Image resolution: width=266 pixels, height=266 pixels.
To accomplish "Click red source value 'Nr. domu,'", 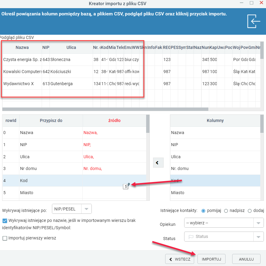I will (93, 168).
